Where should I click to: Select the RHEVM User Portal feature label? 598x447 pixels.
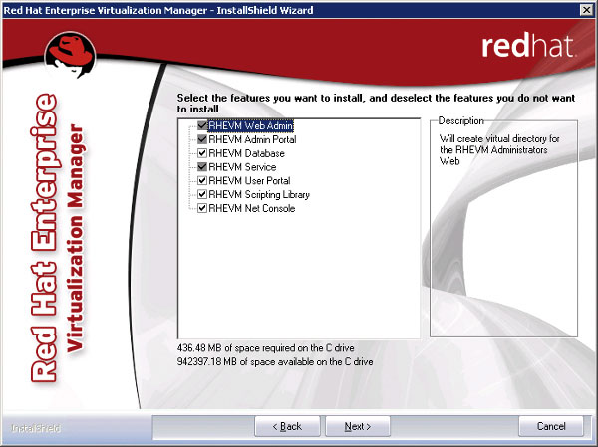249,180
